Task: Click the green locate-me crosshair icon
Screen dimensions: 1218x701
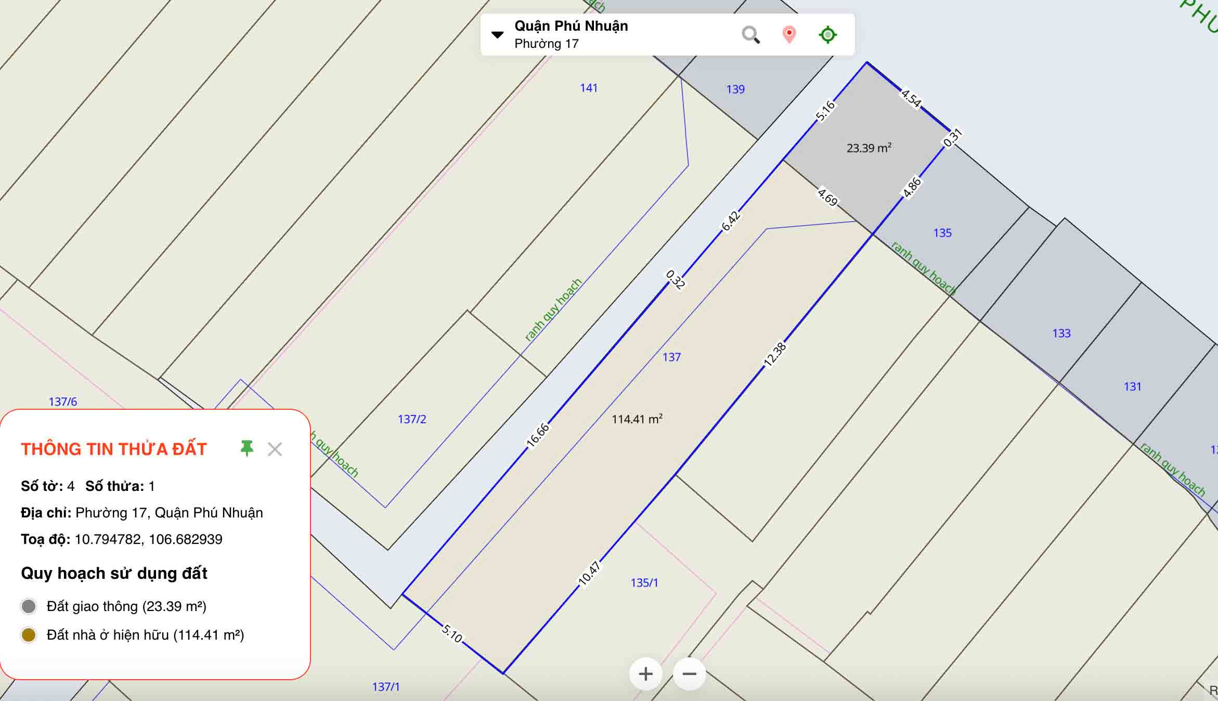Action: [x=827, y=35]
